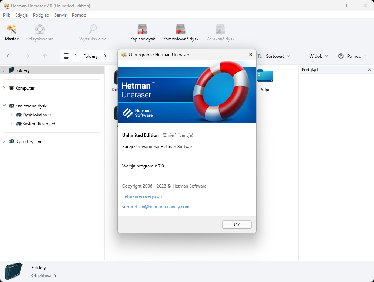Click OK in the about dialog
This screenshot has width=374, height=282.
coord(237,225)
